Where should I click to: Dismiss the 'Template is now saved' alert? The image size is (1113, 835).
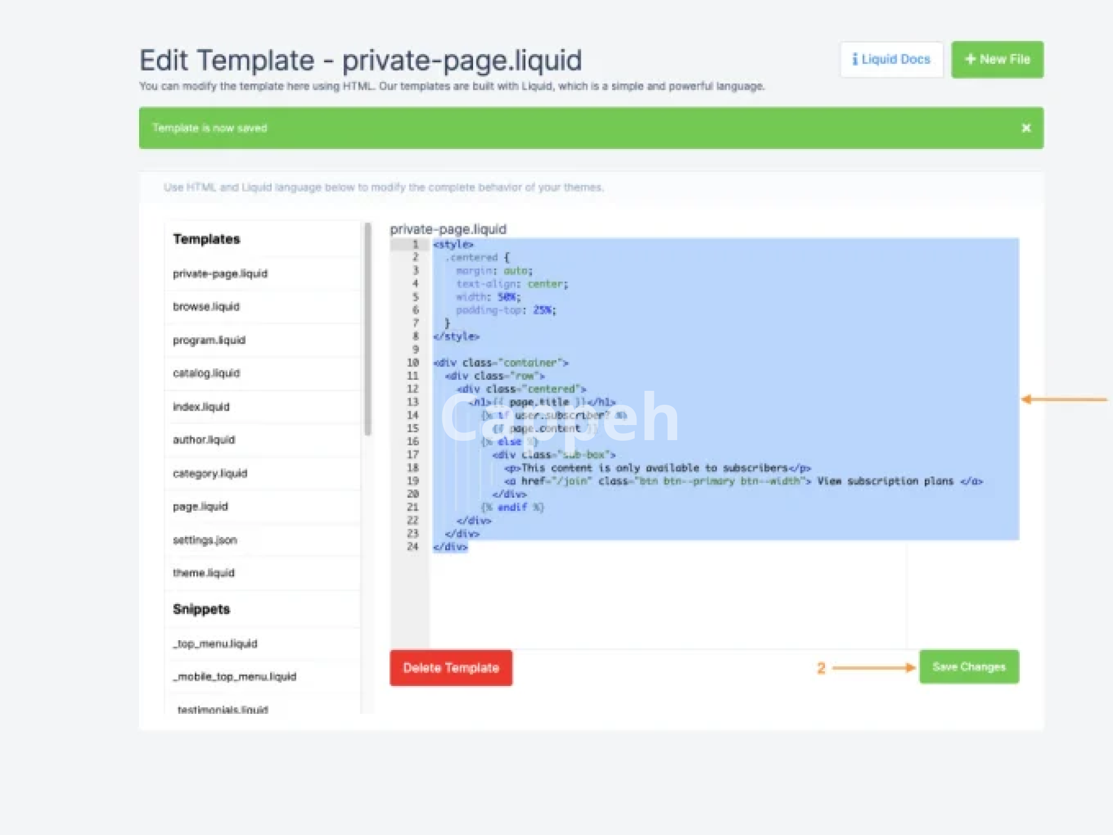1025,128
